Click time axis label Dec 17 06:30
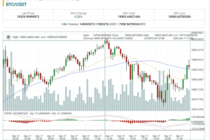Viewport: 210px width, 140px height. [x=63, y=137]
